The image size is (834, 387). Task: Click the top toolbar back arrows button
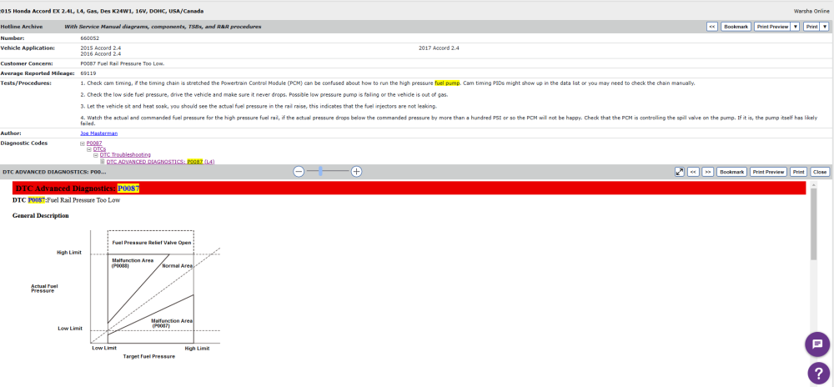[x=711, y=27]
